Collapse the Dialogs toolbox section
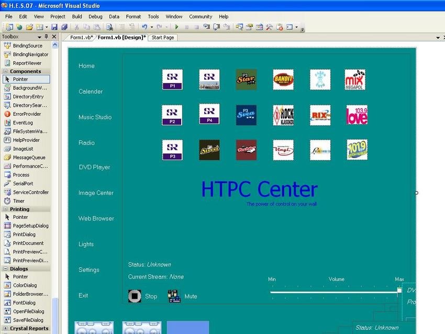 click(5, 269)
